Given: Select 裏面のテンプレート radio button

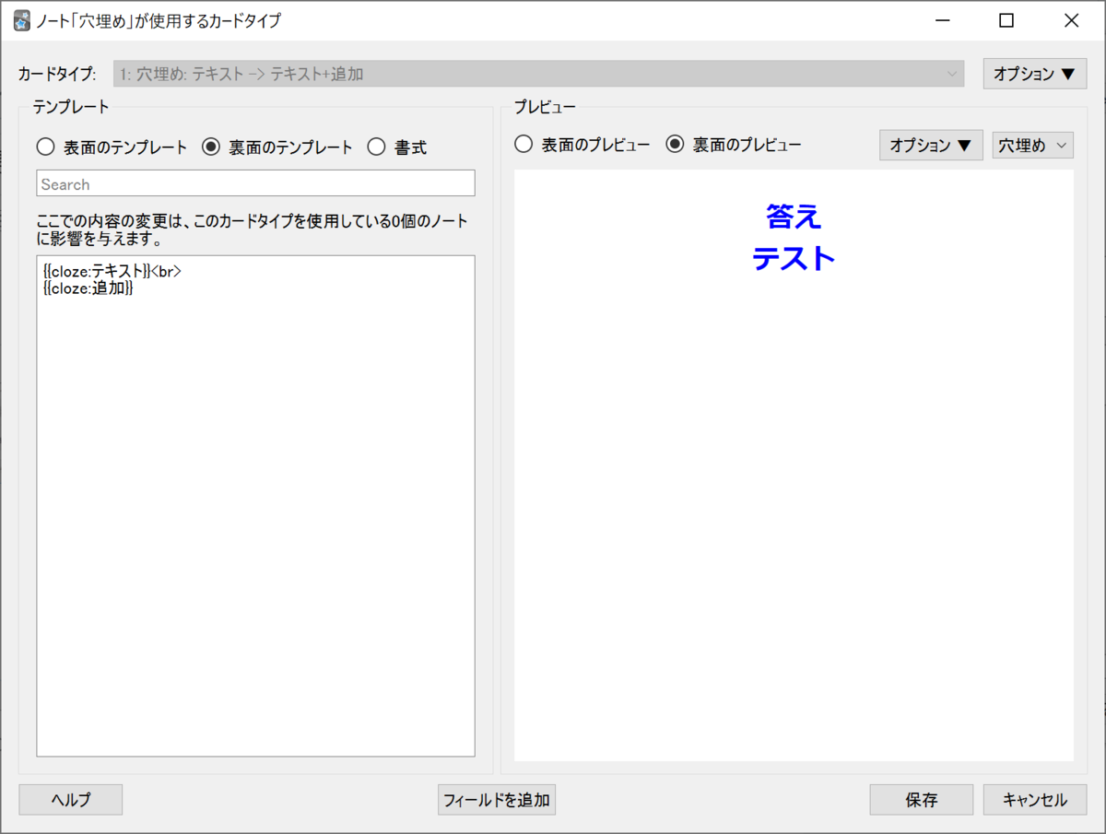Looking at the screenshot, I should pos(277,147).
